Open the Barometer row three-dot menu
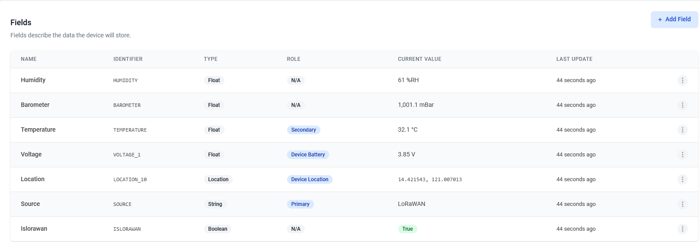This screenshot has width=700, height=242. (682, 105)
